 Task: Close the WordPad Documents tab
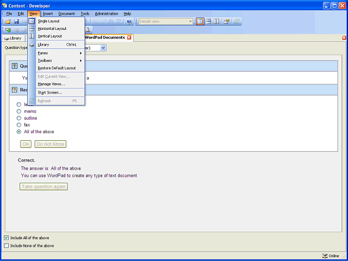pyautogui.click(x=129, y=38)
